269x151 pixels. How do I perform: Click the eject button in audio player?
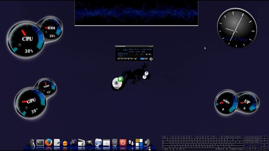pyautogui.click(x=135, y=59)
